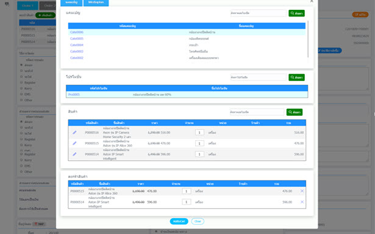Click quantity box for P0000516 in the product list
The image size is (375, 234).
point(199,132)
